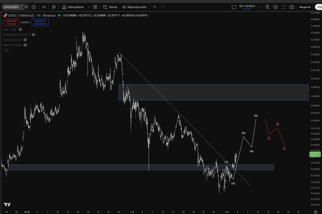The width and height of the screenshot is (322, 214).
Task: Undo the last chart action
Action: (x=155, y=7)
